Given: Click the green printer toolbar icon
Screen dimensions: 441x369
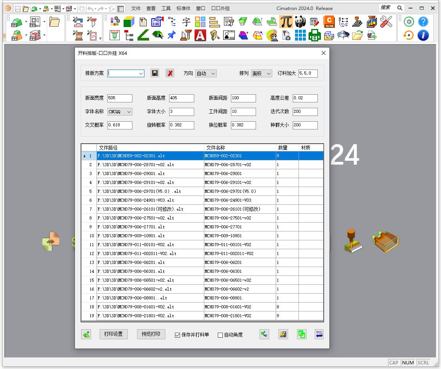Looking at the screenshot, I should click(314, 36).
